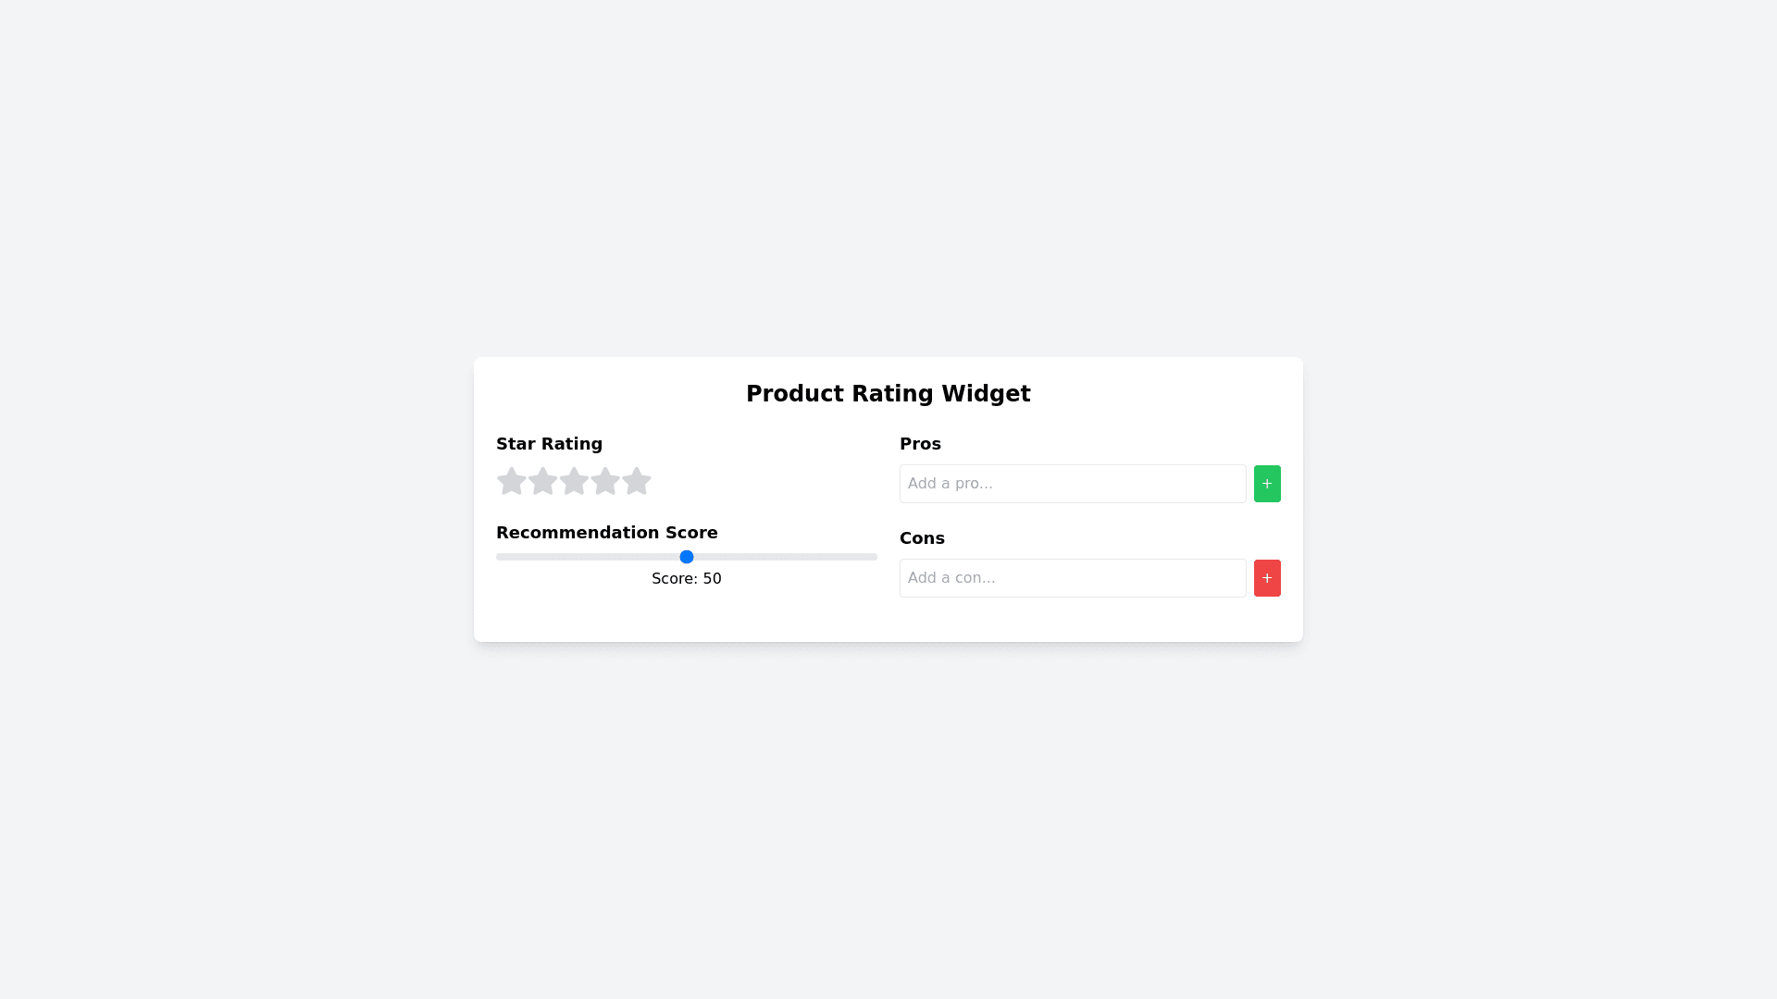Focus the "Add a pro..." text field
The width and height of the screenshot is (1777, 999).
(x=1073, y=484)
